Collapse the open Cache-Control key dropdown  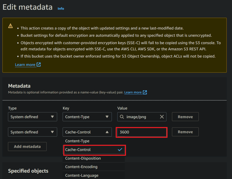87,132
